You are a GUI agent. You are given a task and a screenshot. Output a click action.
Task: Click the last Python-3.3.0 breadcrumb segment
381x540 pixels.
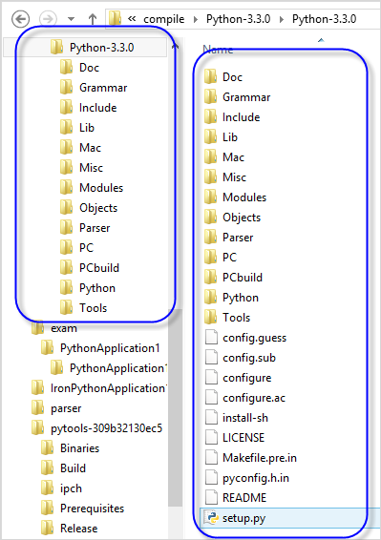pyautogui.click(x=324, y=18)
